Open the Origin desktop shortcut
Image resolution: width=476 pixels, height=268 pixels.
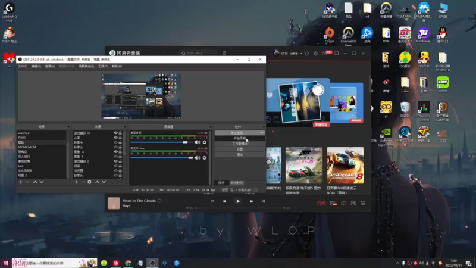[330, 35]
